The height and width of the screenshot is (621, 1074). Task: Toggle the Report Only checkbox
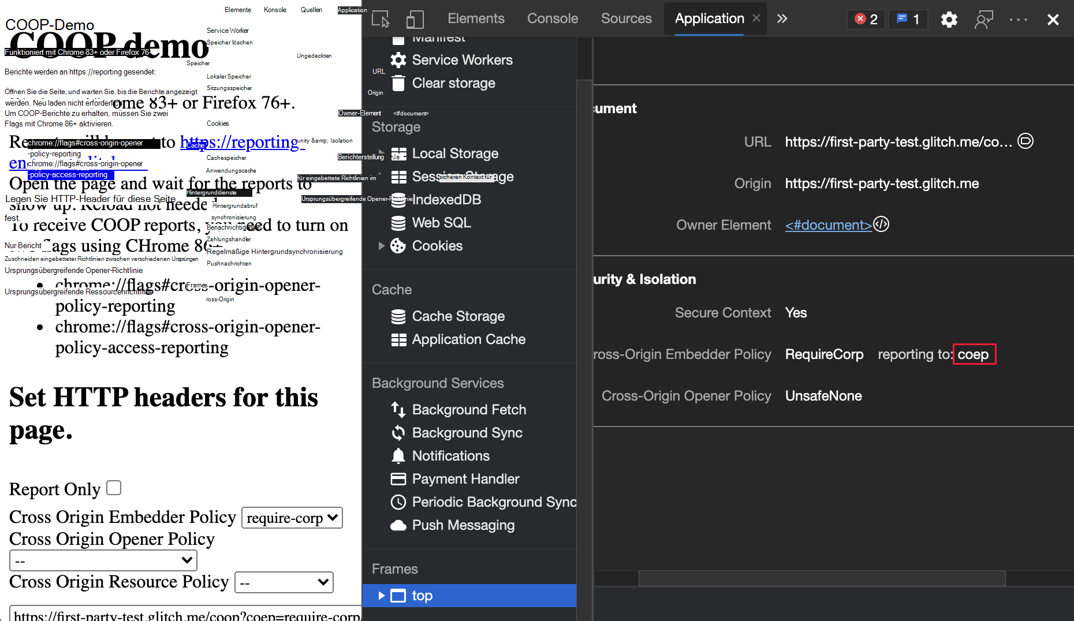(114, 488)
